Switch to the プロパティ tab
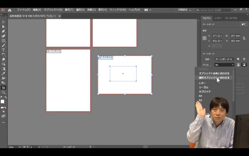This screenshot has height=156, width=249. tap(207, 18)
